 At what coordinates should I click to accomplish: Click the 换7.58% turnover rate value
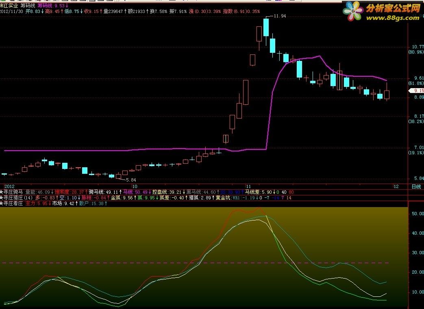coord(158,11)
